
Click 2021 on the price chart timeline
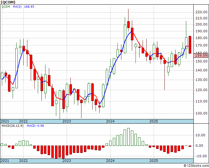[5, 121]
